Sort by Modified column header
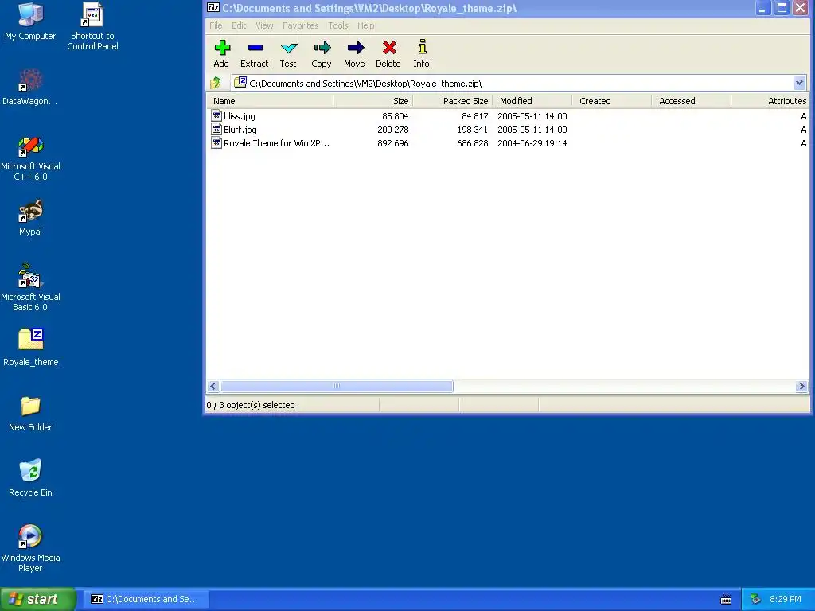Viewport: 815px width, 611px height. (x=532, y=101)
